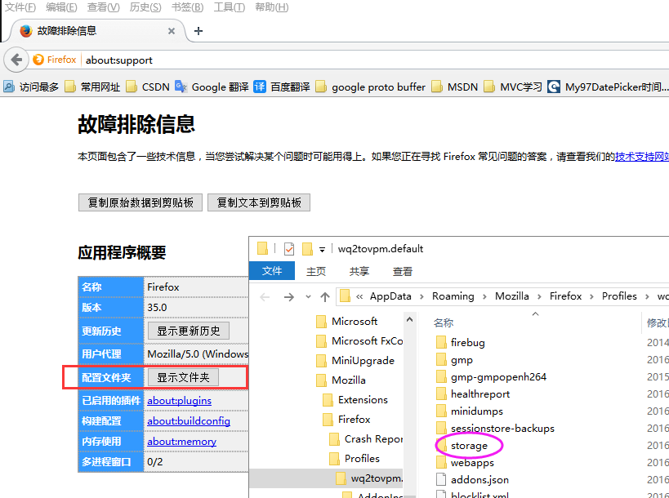Image resolution: width=669 pixels, height=498 pixels.
Task: Select the gmp-gmpopenh264 folder
Action: (491, 377)
